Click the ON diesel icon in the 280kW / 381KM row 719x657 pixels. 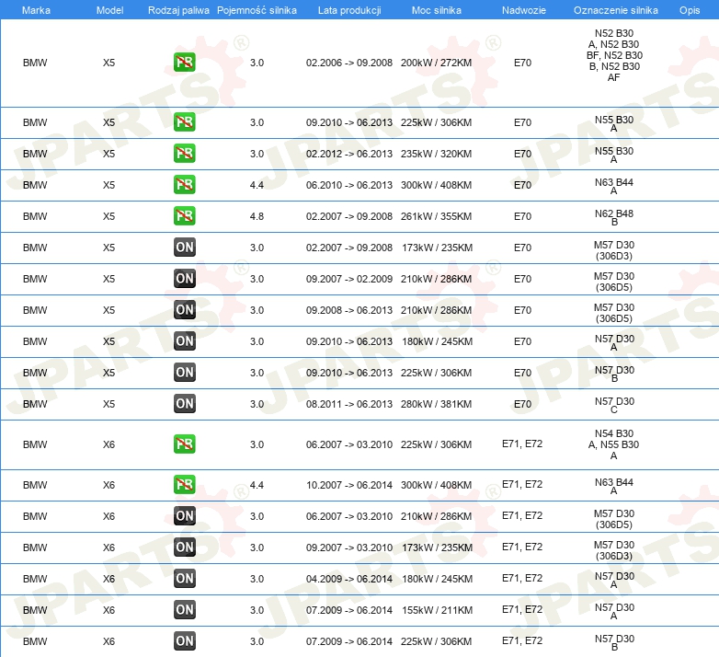(184, 404)
